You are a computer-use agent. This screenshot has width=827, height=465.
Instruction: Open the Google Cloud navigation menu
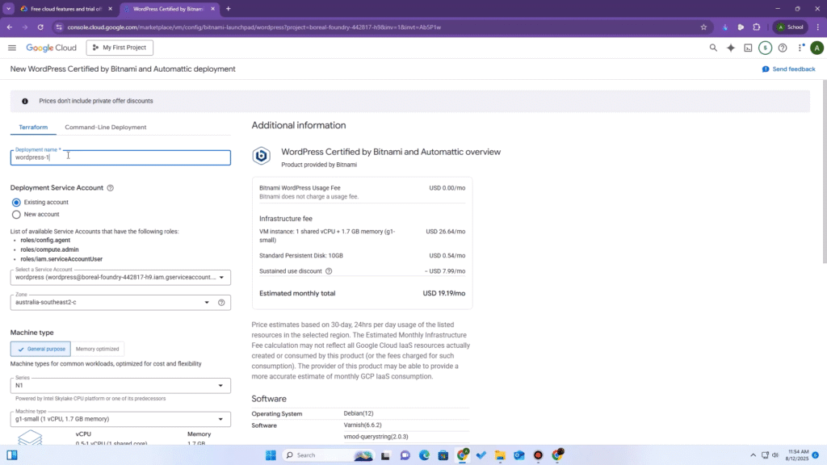pos(12,48)
